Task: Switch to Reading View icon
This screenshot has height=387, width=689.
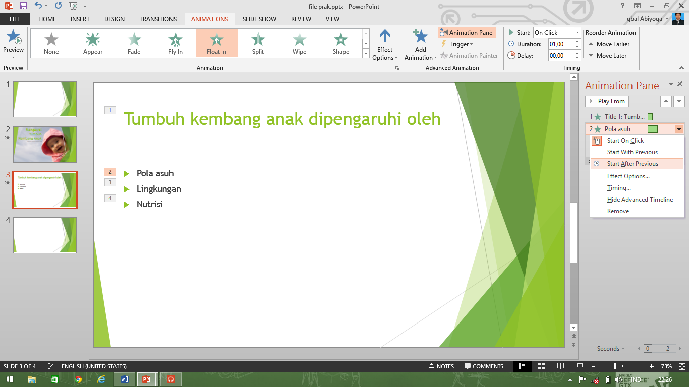Action: (x=560, y=366)
